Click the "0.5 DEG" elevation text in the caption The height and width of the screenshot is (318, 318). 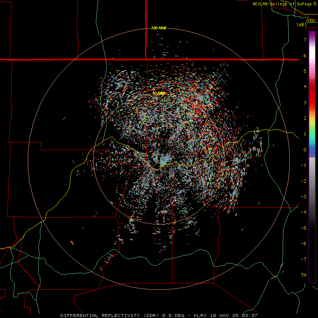[173, 316]
